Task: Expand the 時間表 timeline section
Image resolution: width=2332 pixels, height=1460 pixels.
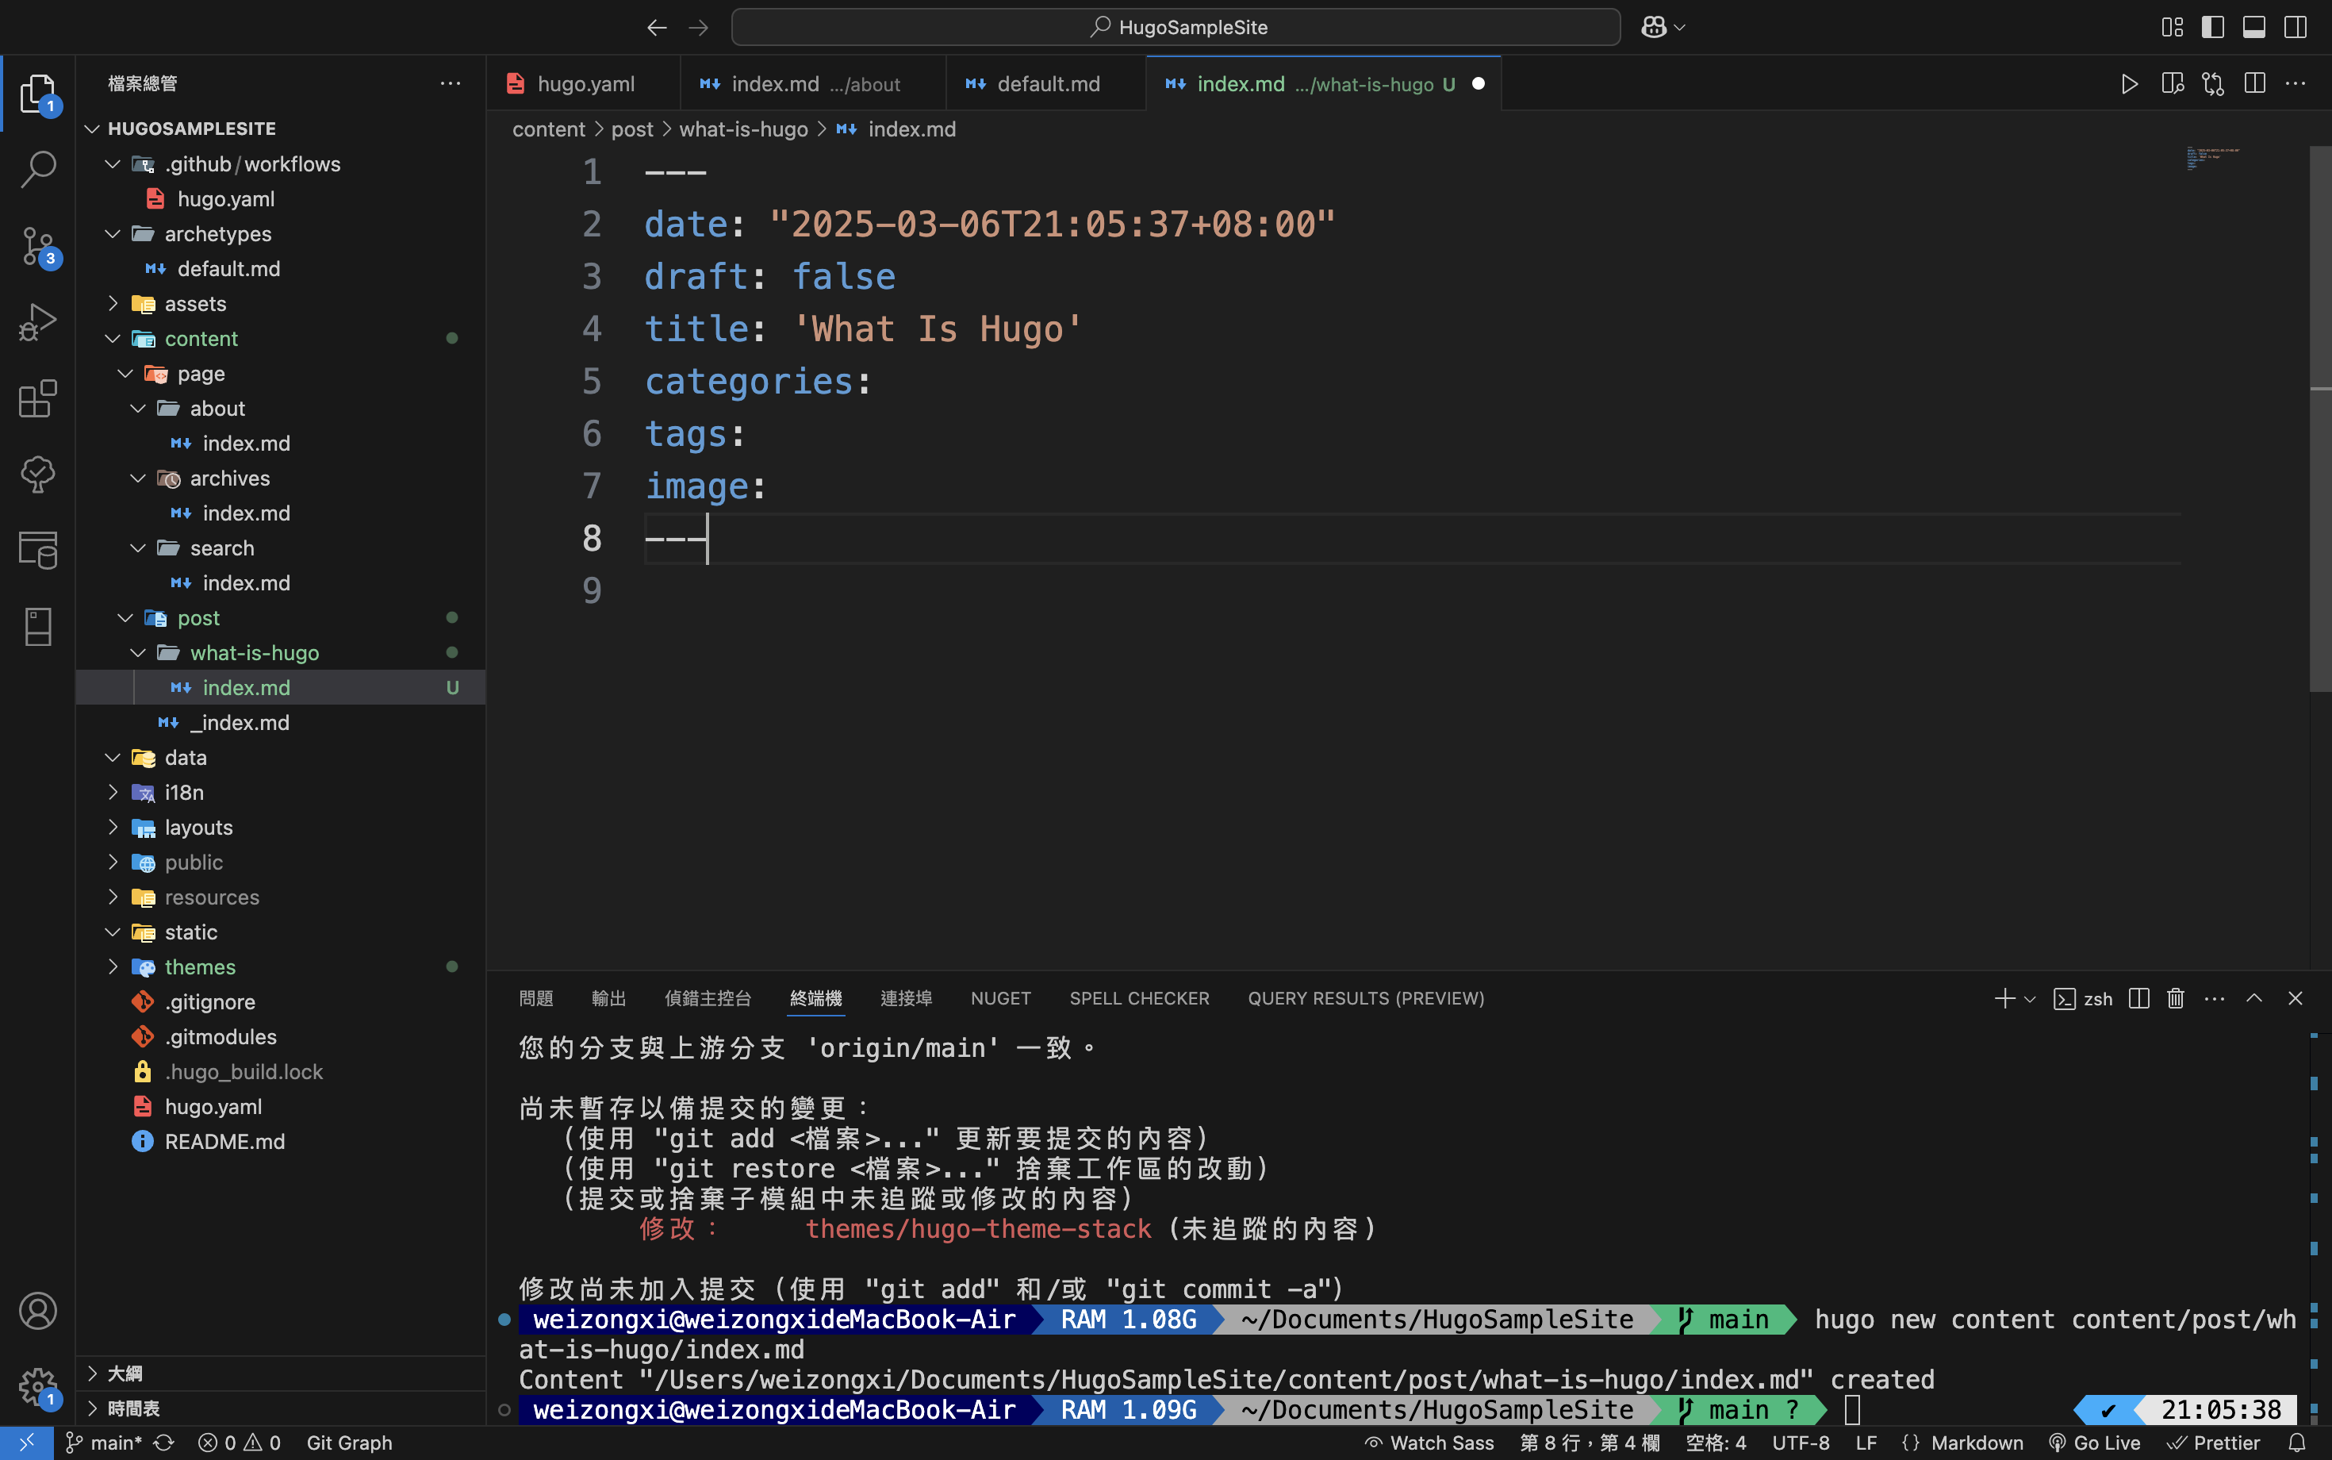Action: [280, 1408]
